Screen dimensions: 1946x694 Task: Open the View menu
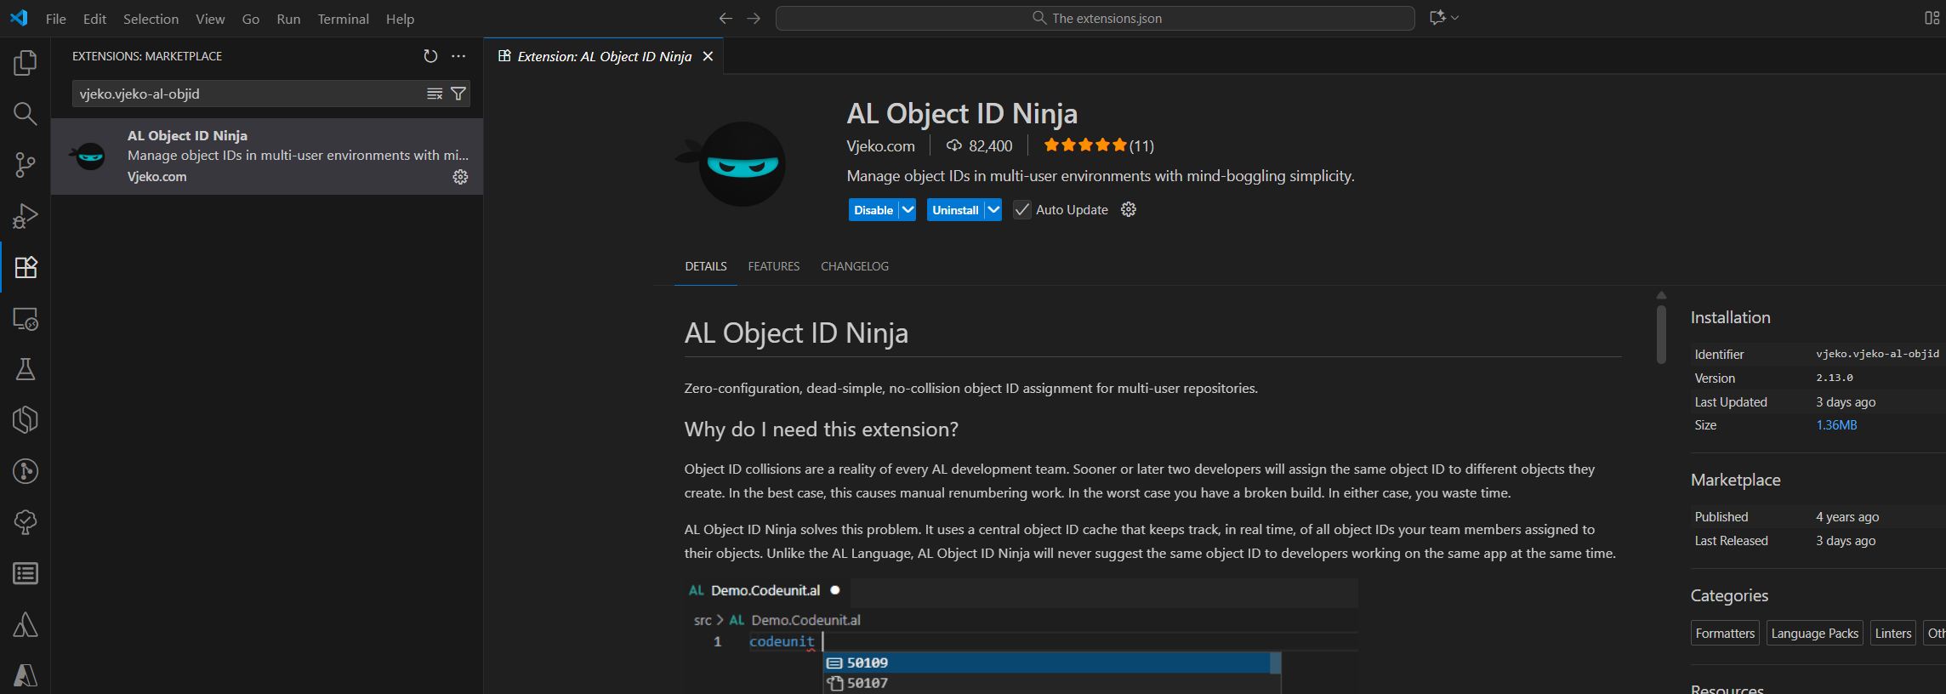(x=210, y=19)
